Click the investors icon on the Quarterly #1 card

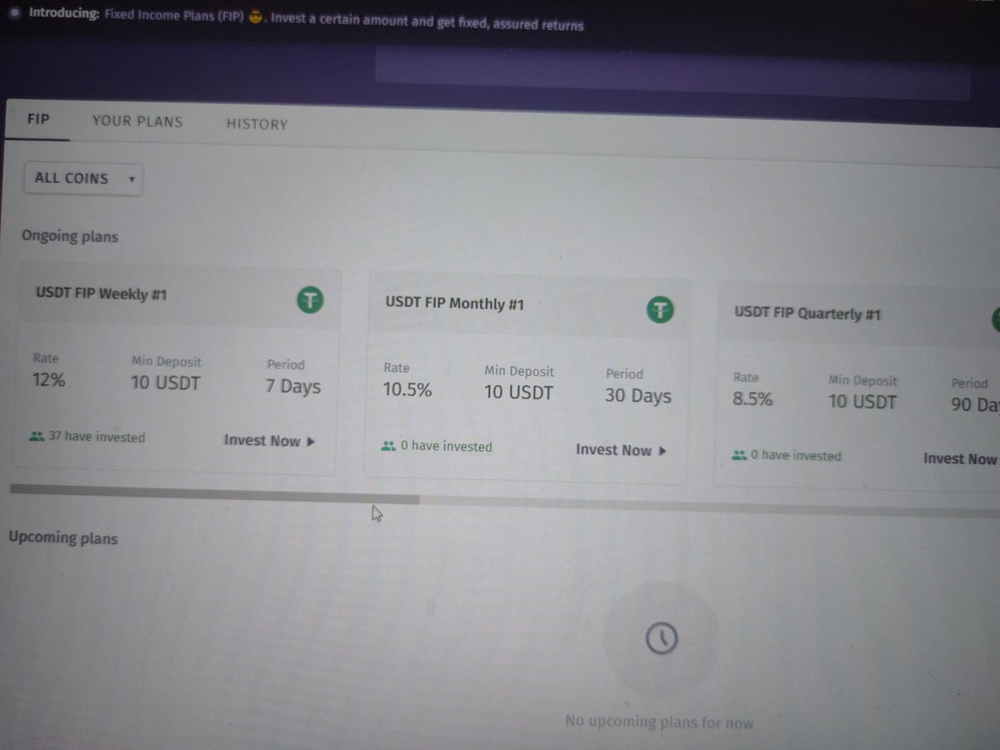coord(739,456)
